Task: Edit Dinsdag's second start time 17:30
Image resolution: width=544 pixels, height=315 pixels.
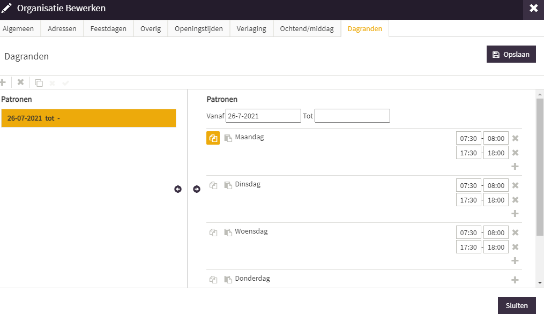Action: click(x=469, y=200)
